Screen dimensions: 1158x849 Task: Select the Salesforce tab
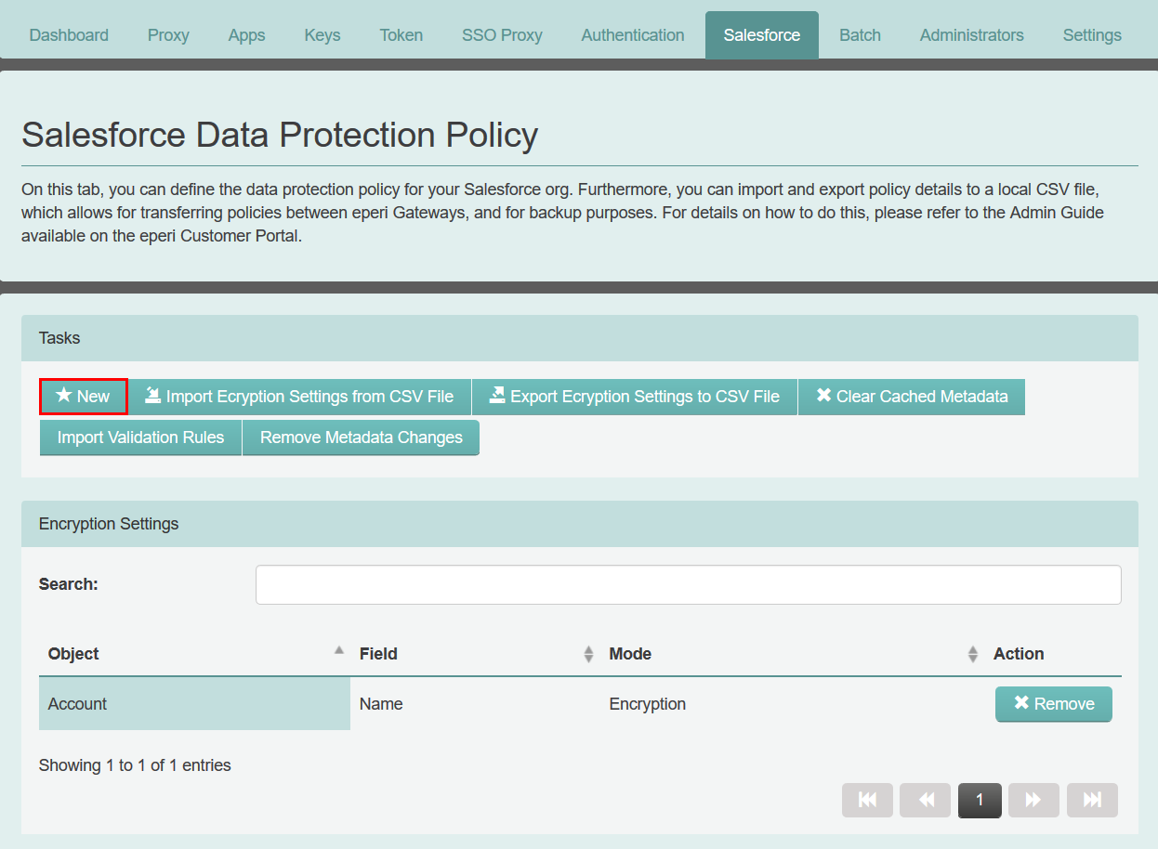762,35
